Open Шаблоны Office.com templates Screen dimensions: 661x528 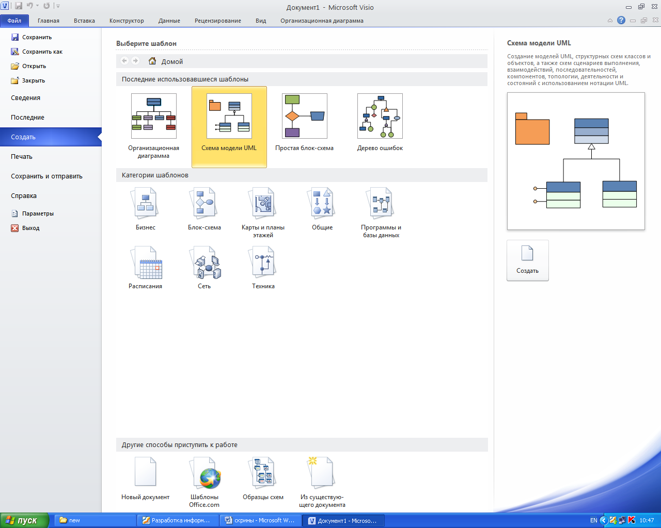tap(204, 482)
